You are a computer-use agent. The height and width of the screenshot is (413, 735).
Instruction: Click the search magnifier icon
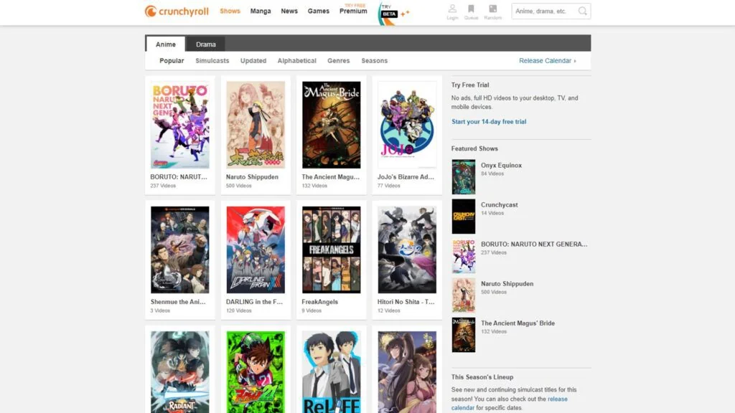point(582,11)
